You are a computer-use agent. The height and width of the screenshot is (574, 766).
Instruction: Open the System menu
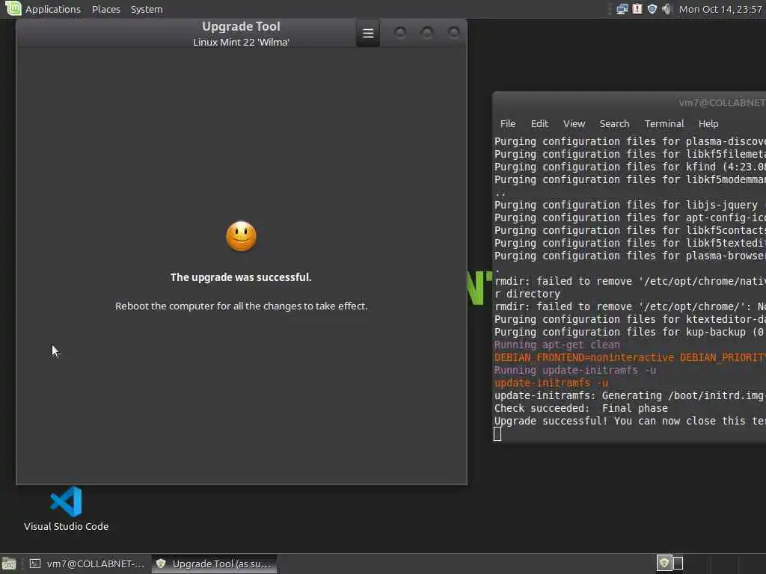click(147, 9)
